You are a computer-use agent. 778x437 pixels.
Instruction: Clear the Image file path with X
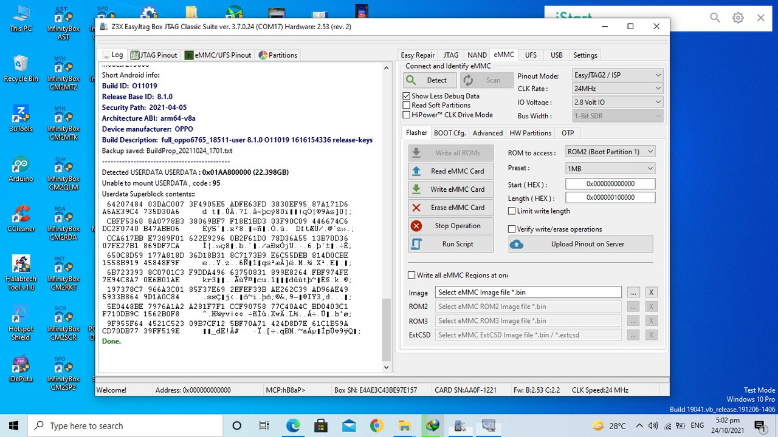651,293
